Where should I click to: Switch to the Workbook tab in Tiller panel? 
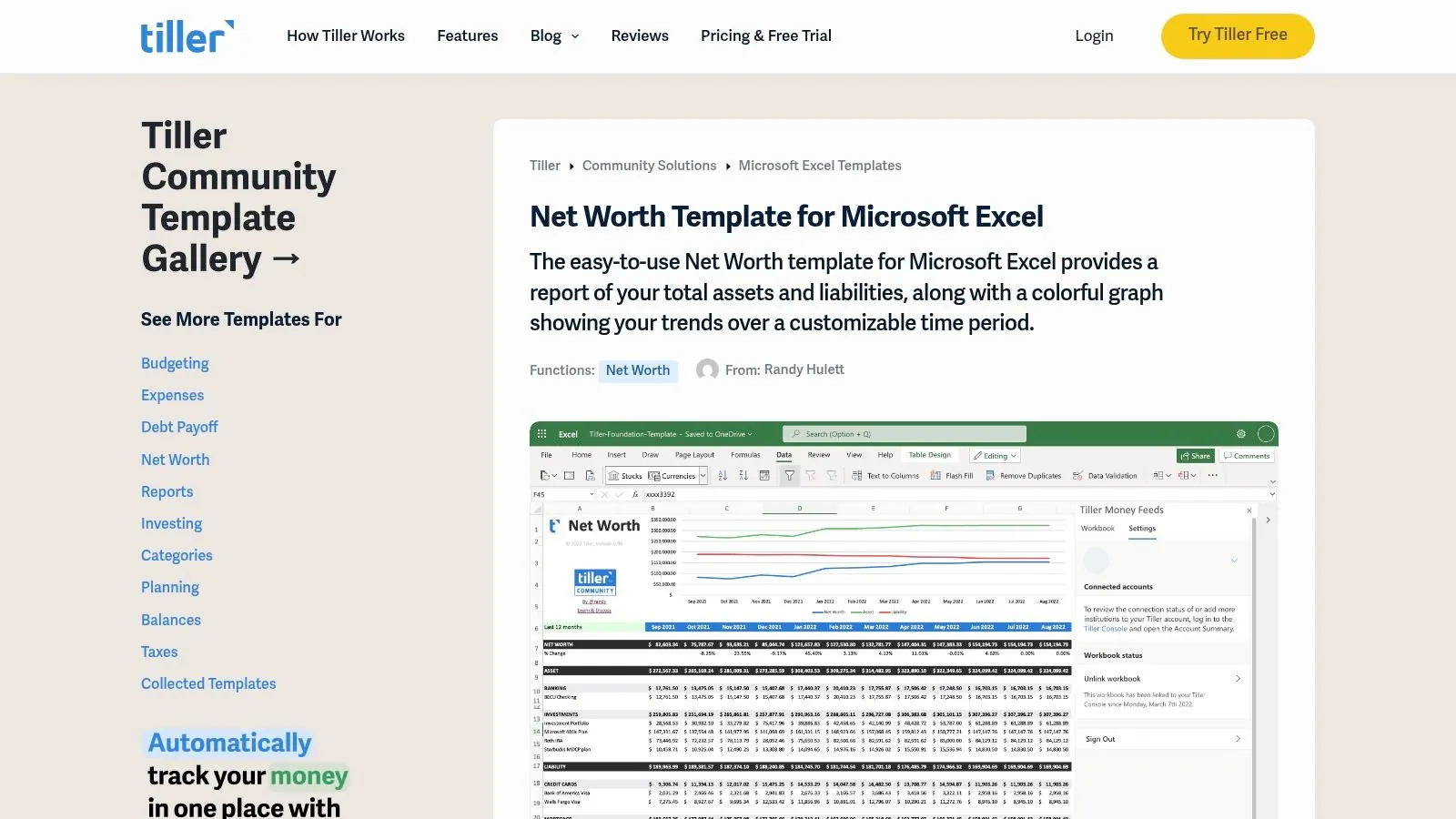(x=1097, y=529)
